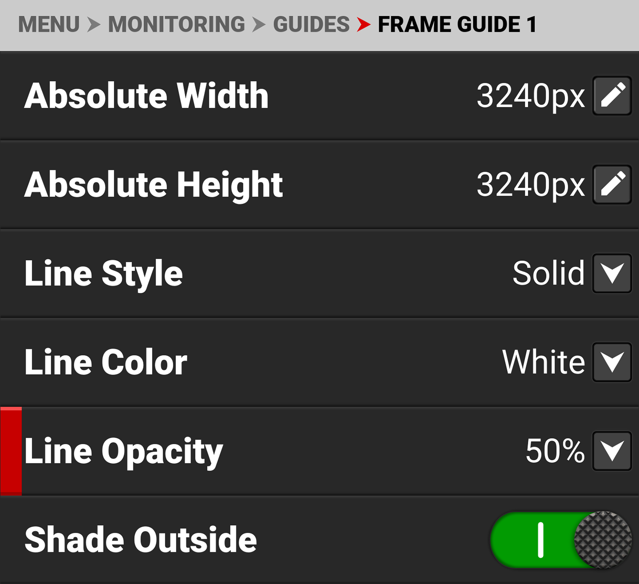
Task: Select the highlighted Line Opacity label
Action: point(124,451)
